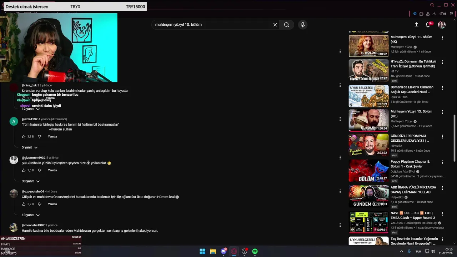Open the Opera profile icon in toolbar
Screen dimensions: 457x257
point(428,14)
